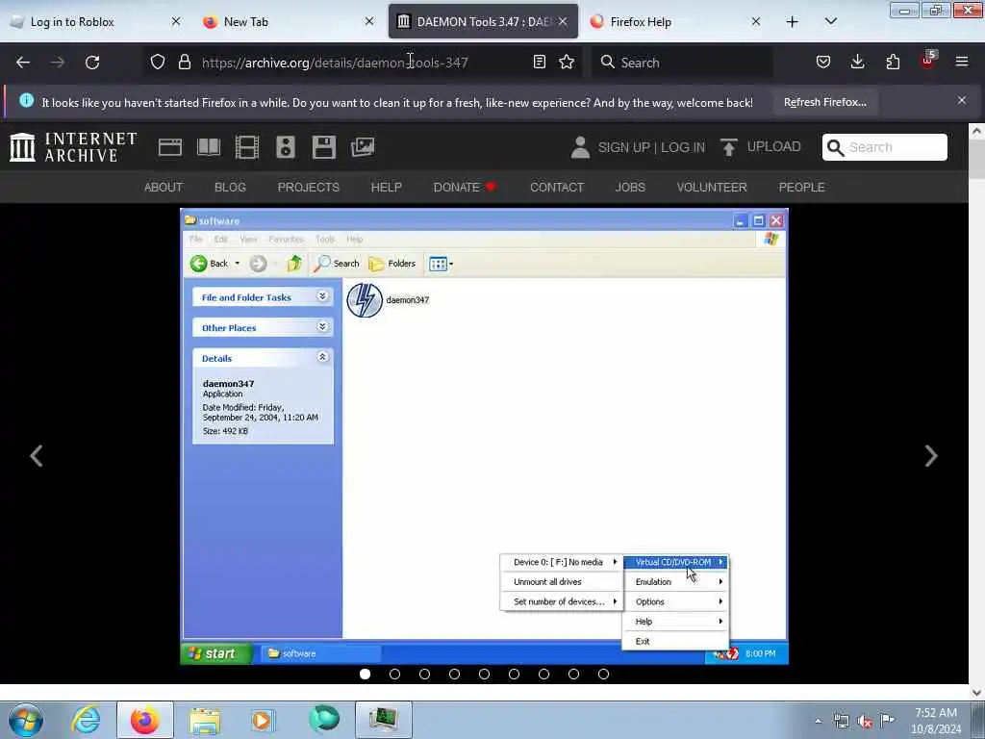Open the tracking protection shield icon

tap(158, 62)
